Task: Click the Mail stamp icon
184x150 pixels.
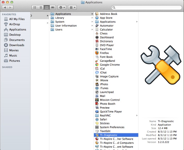Action: (97, 96)
